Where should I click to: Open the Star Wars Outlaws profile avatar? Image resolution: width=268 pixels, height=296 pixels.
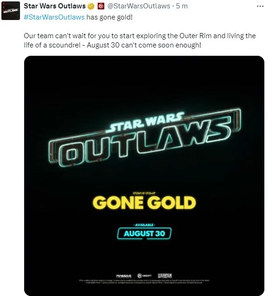tap(11, 11)
